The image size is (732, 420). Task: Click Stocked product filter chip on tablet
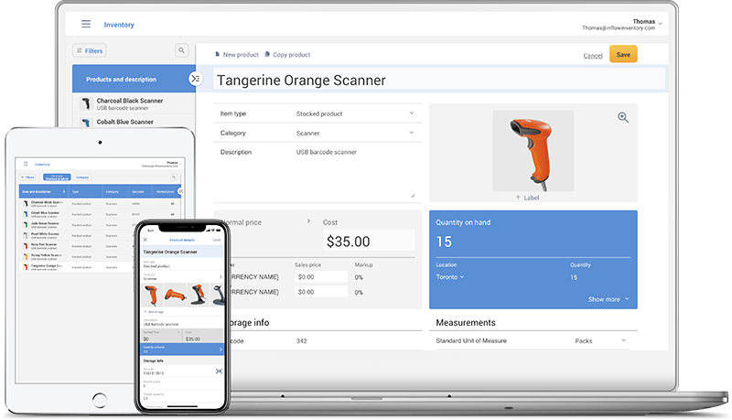pyautogui.click(x=57, y=178)
